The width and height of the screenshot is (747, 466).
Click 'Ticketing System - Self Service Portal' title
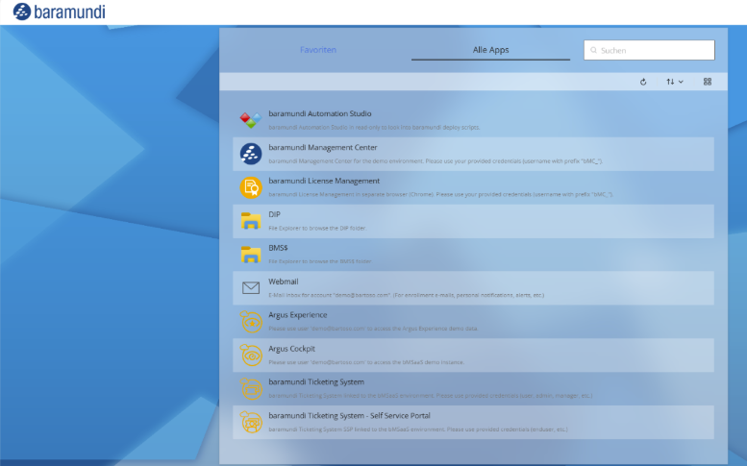coord(349,416)
